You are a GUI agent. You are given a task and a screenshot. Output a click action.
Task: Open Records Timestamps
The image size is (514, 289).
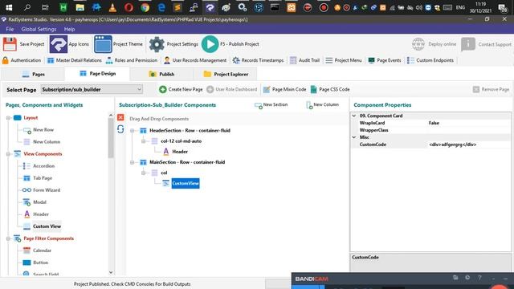[x=258, y=60]
